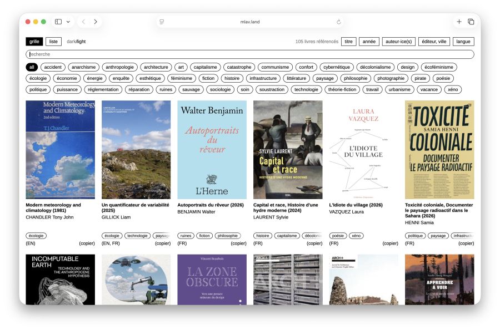This screenshot has height=330, width=500.
Task: Open Toxicité coloniale book cover
Action: [439, 150]
